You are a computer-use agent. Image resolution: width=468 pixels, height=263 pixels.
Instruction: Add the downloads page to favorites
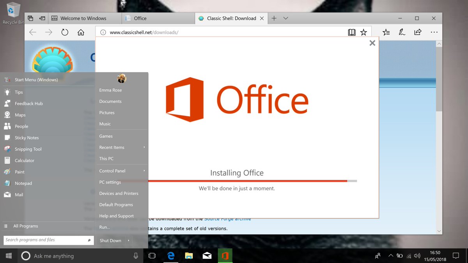pos(363,32)
